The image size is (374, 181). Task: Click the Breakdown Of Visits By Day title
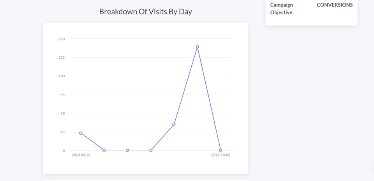coord(145,12)
